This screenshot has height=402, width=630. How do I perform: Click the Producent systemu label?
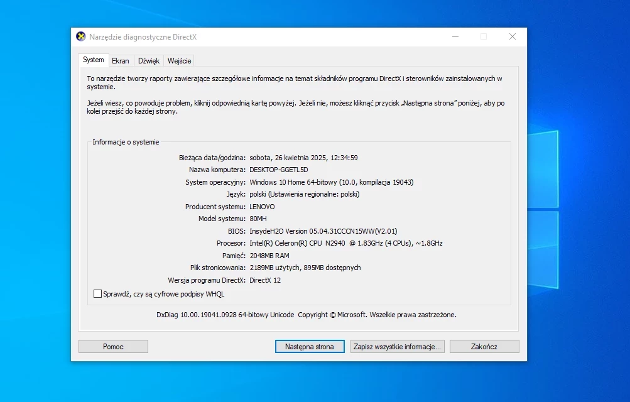tap(215, 207)
